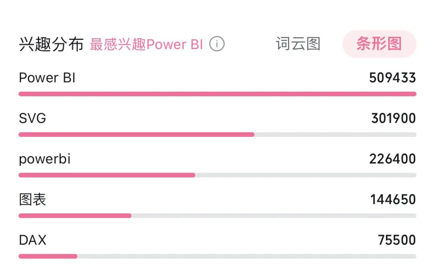
Task: Click the SVG value 301900
Action: (x=394, y=118)
